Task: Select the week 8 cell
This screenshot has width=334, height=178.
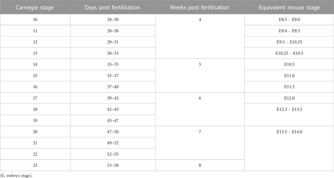Action: click(200, 165)
